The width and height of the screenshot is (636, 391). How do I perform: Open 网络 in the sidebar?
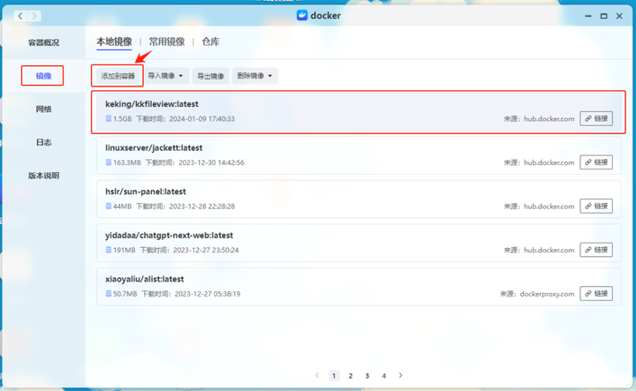43,109
